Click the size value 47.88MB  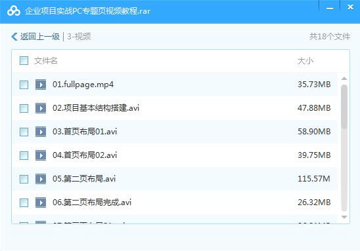click(x=314, y=108)
